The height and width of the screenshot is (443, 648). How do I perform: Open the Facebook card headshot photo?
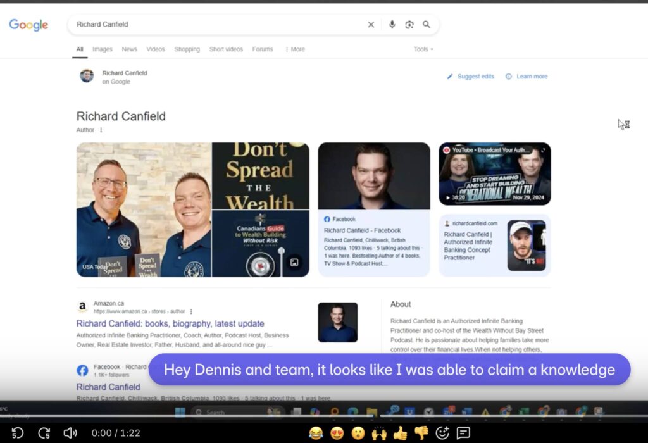coord(374,176)
